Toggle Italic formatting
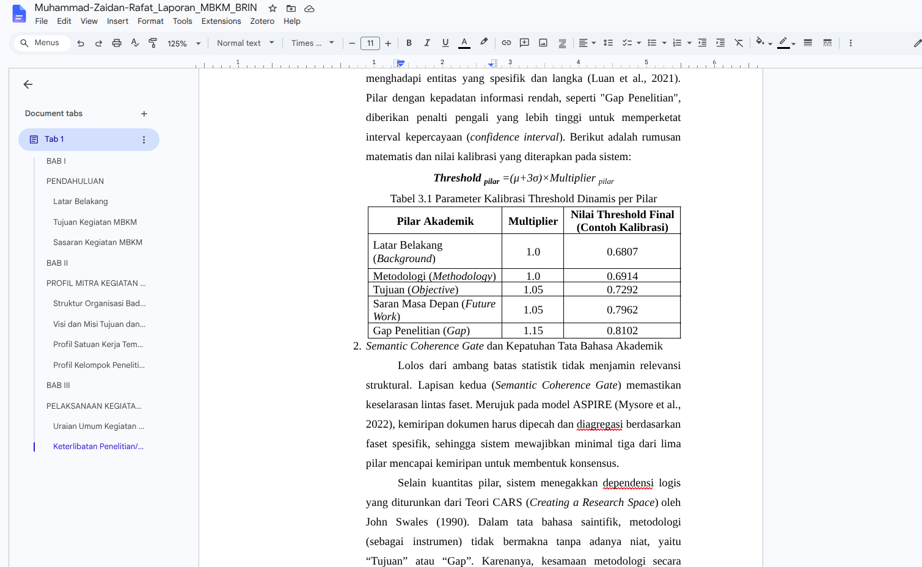The height and width of the screenshot is (567, 922). click(427, 43)
